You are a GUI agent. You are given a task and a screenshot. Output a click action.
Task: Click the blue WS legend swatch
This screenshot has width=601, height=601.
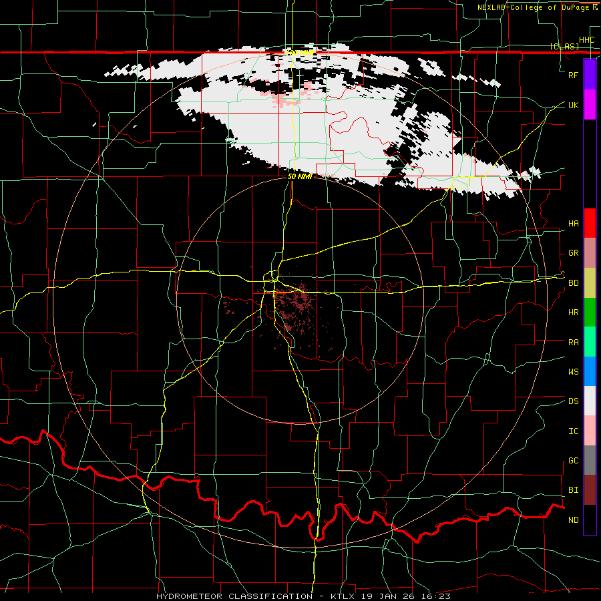pyautogui.click(x=590, y=371)
